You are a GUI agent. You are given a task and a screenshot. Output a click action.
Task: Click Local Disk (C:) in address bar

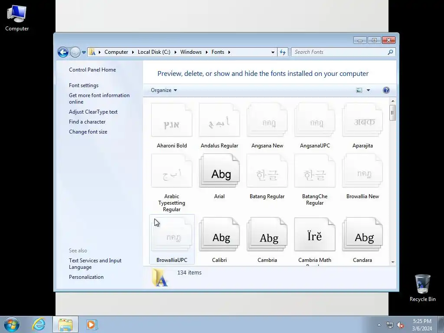[x=154, y=52]
